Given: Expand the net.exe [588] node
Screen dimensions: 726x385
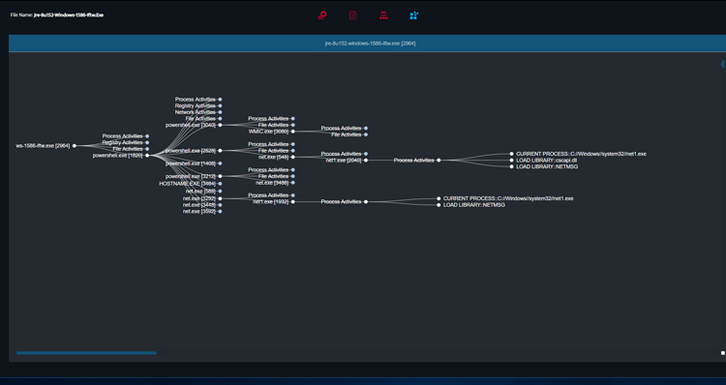Looking at the screenshot, I should 220,192.
